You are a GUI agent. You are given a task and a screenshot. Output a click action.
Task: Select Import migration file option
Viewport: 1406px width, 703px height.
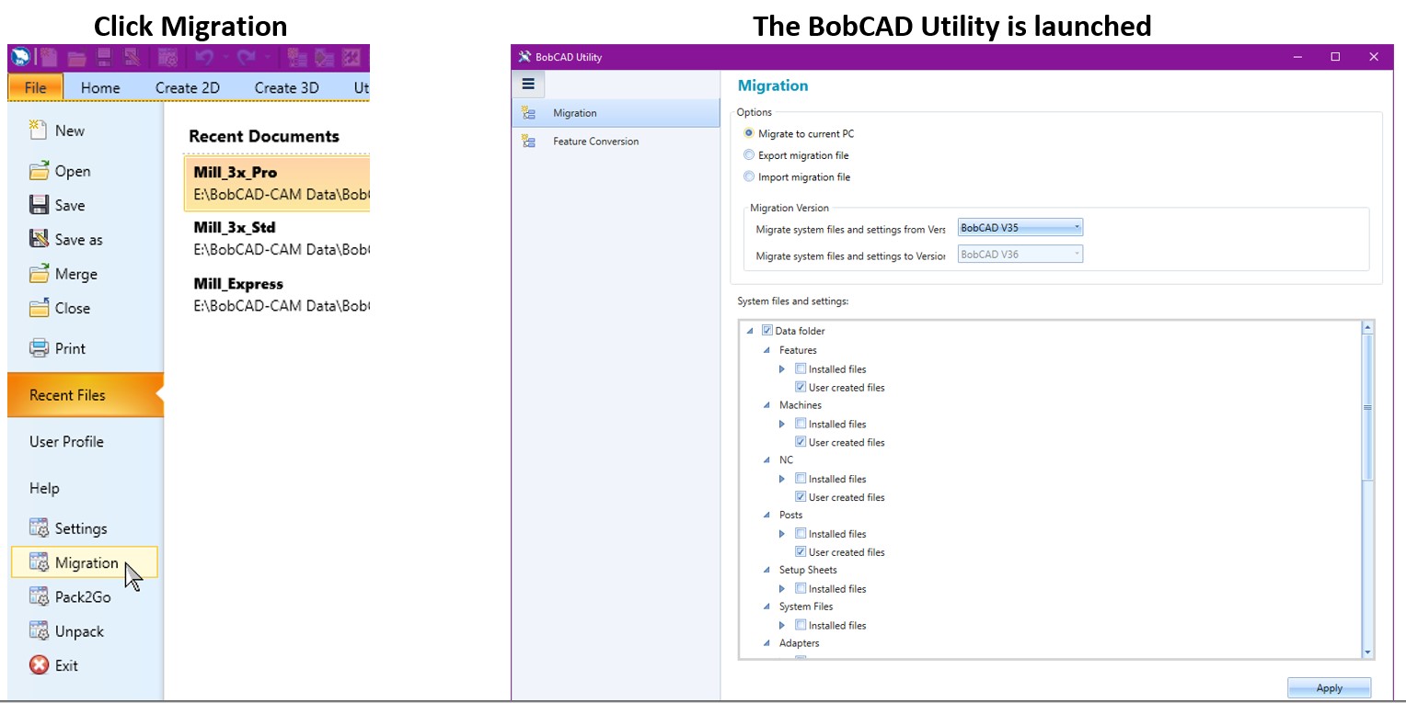click(x=749, y=176)
